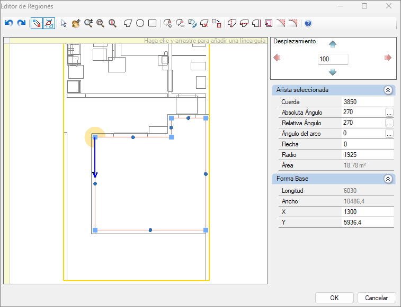
Task: Click the Relativa Ángulo value field
Action: coord(363,123)
